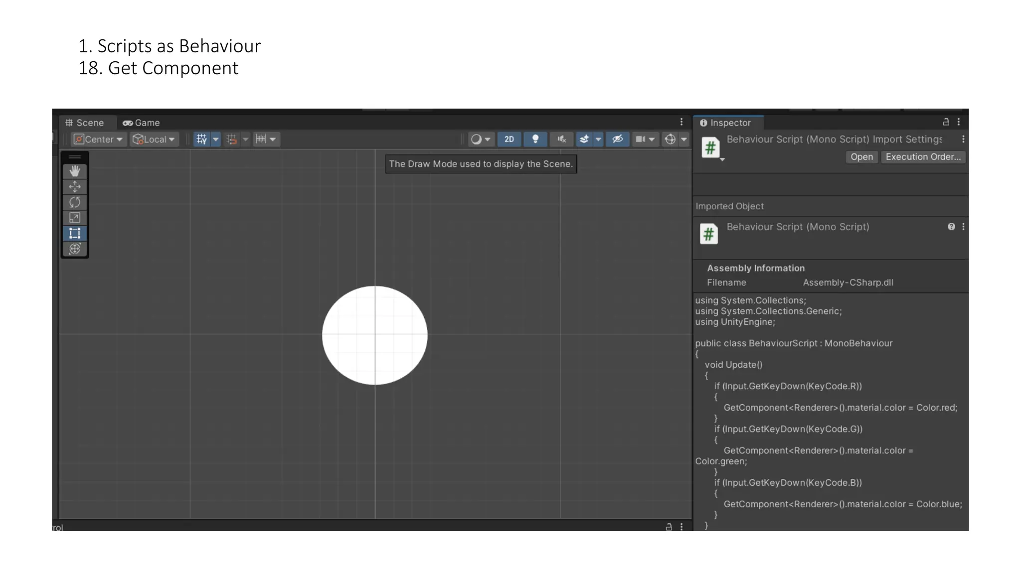Screen dimensions: 1021x574
Task: Click the Inspector lock icon
Action: pyautogui.click(x=946, y=122)
